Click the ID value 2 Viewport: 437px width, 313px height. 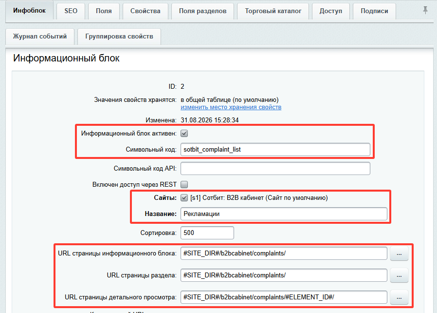[182, 87]
